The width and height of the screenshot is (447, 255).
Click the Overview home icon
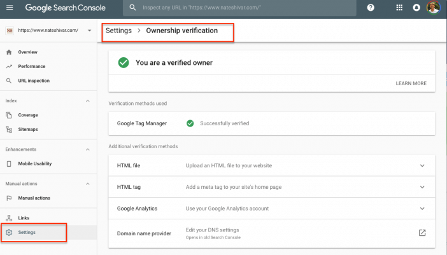[x=9, y=52]
